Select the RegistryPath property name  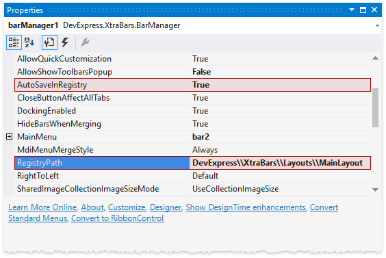pyautogui.click(x=102, y=163)
